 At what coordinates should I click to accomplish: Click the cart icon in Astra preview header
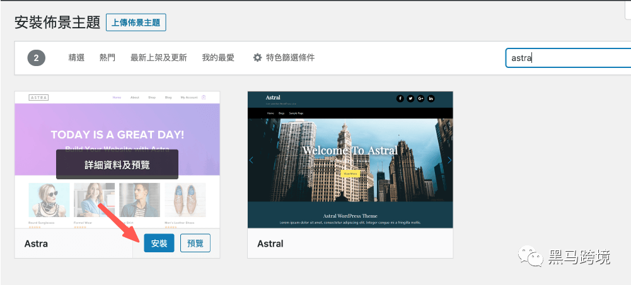pyautogui.click(x=204, y=97)
